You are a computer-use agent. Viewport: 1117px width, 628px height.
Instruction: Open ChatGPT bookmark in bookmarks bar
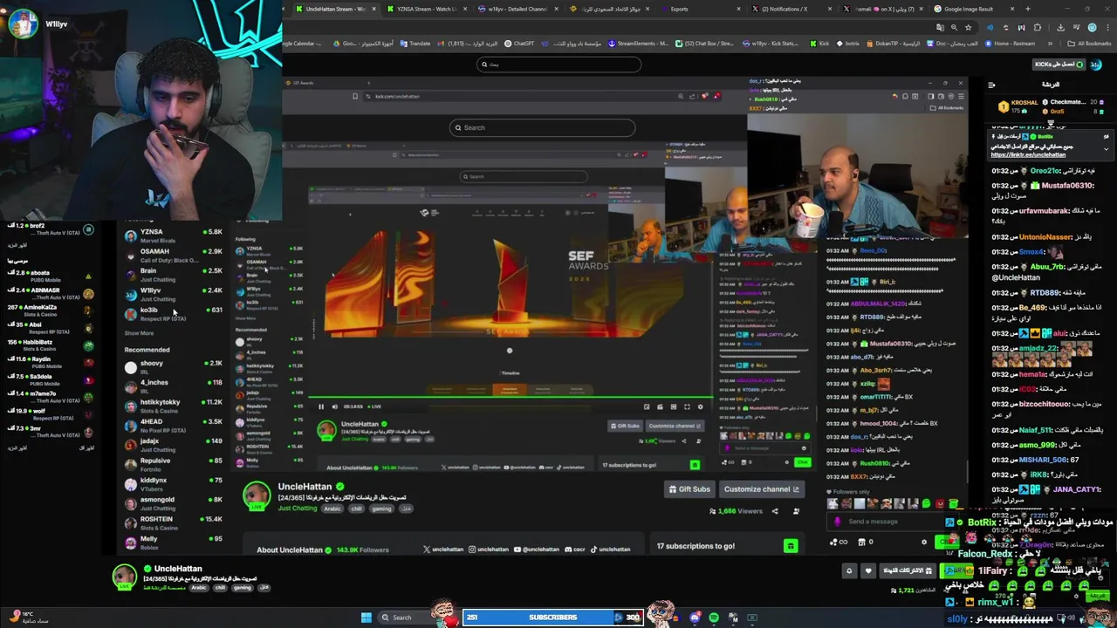coord(518,43)
